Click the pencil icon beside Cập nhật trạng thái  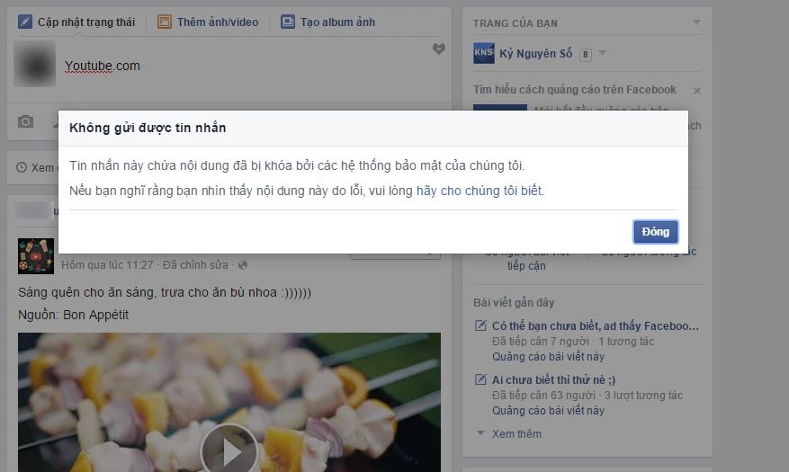(25, 22)
